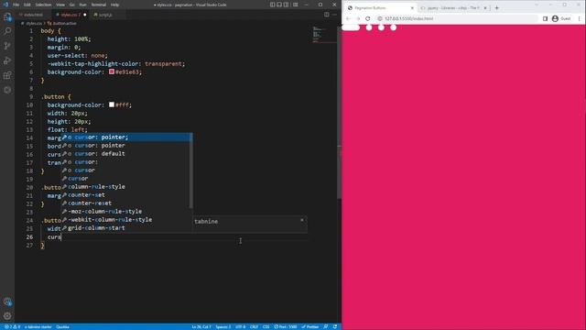Viewport: 586px width, 330px height.
Task: Open the Run menu
Action: (x=83, y=5)
